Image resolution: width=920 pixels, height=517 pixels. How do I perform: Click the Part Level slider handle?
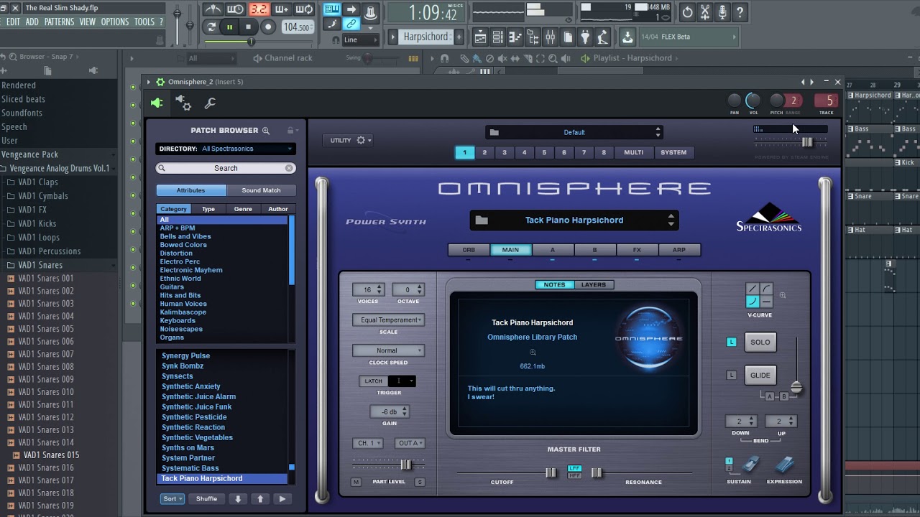[x=405, y=465]
